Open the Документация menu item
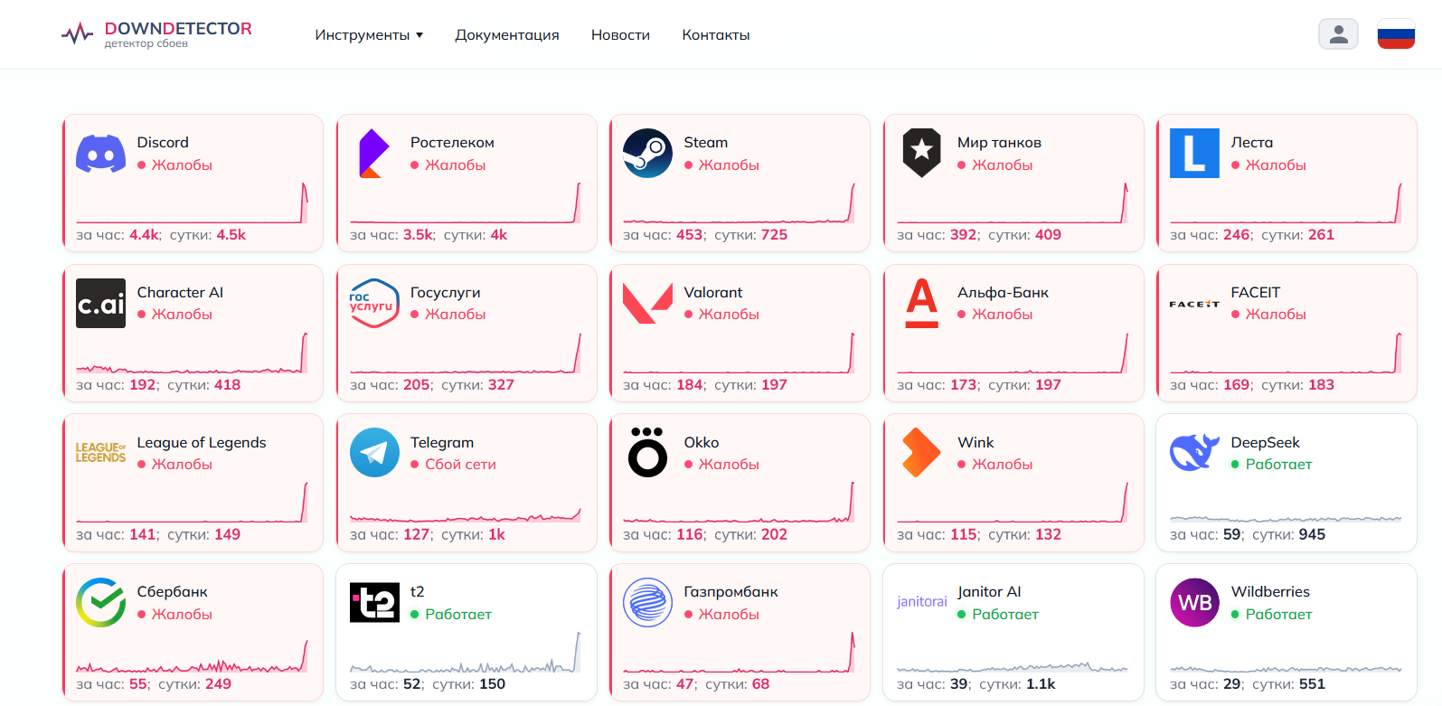This screenshot has height=706, width=1442. (507, 35)
